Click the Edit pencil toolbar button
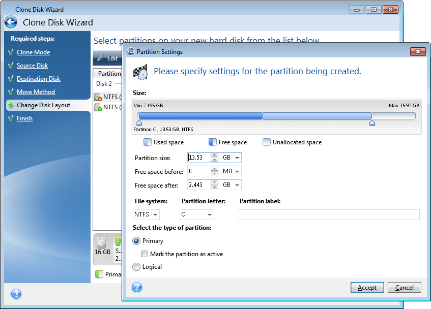The width and height of the screenshot is (431, 309). [x=107, y=58]
